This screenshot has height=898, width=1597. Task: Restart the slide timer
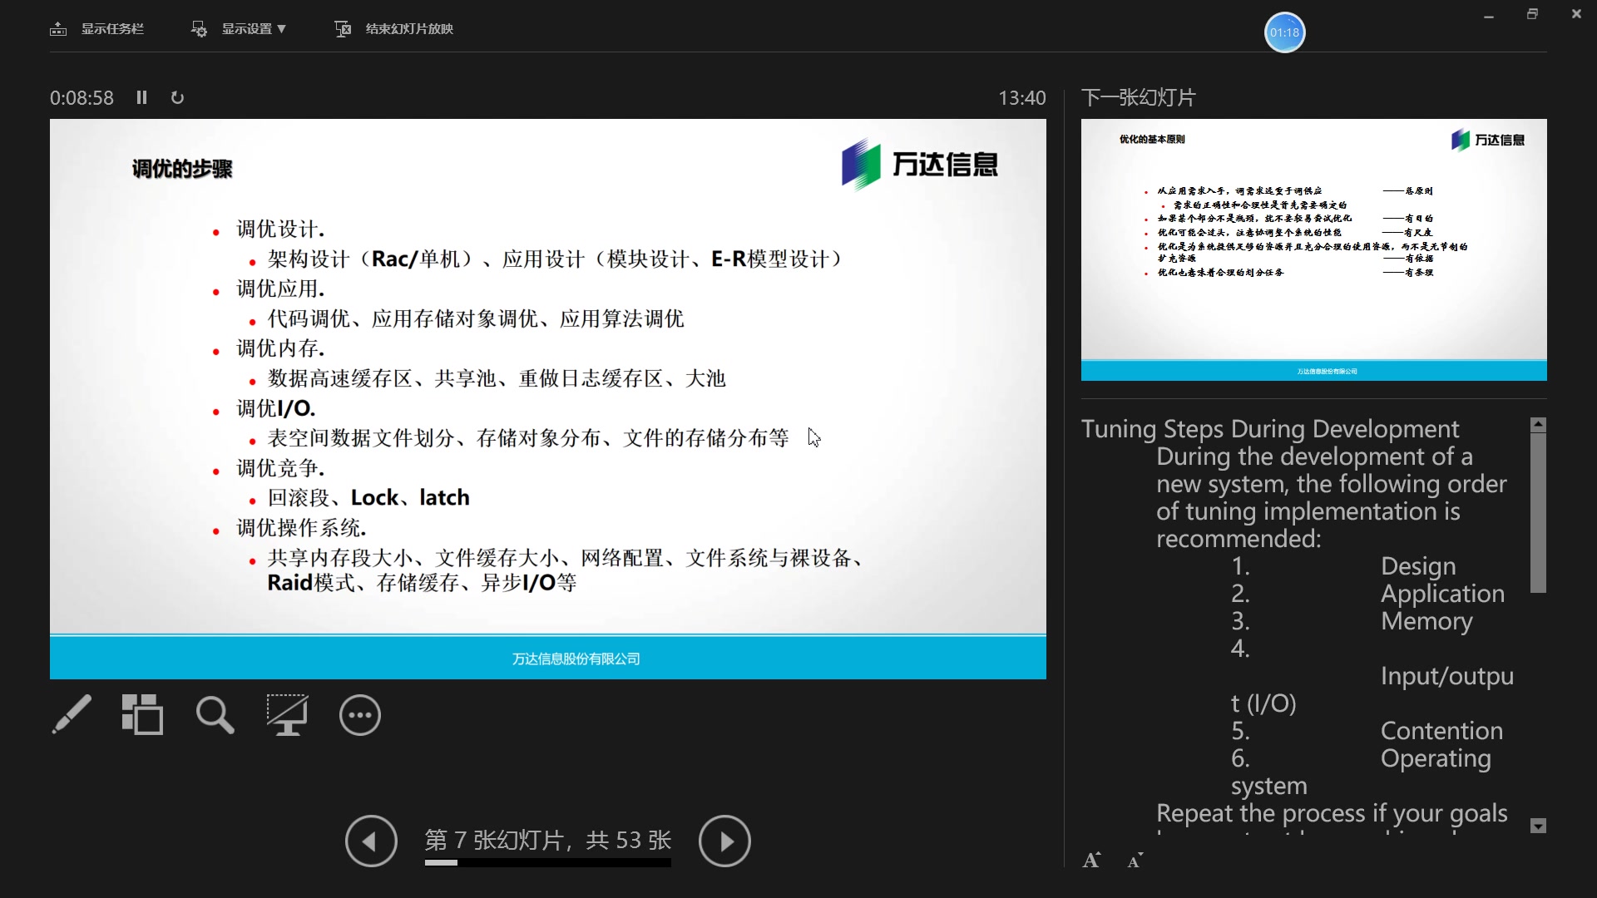coord(177,97)
